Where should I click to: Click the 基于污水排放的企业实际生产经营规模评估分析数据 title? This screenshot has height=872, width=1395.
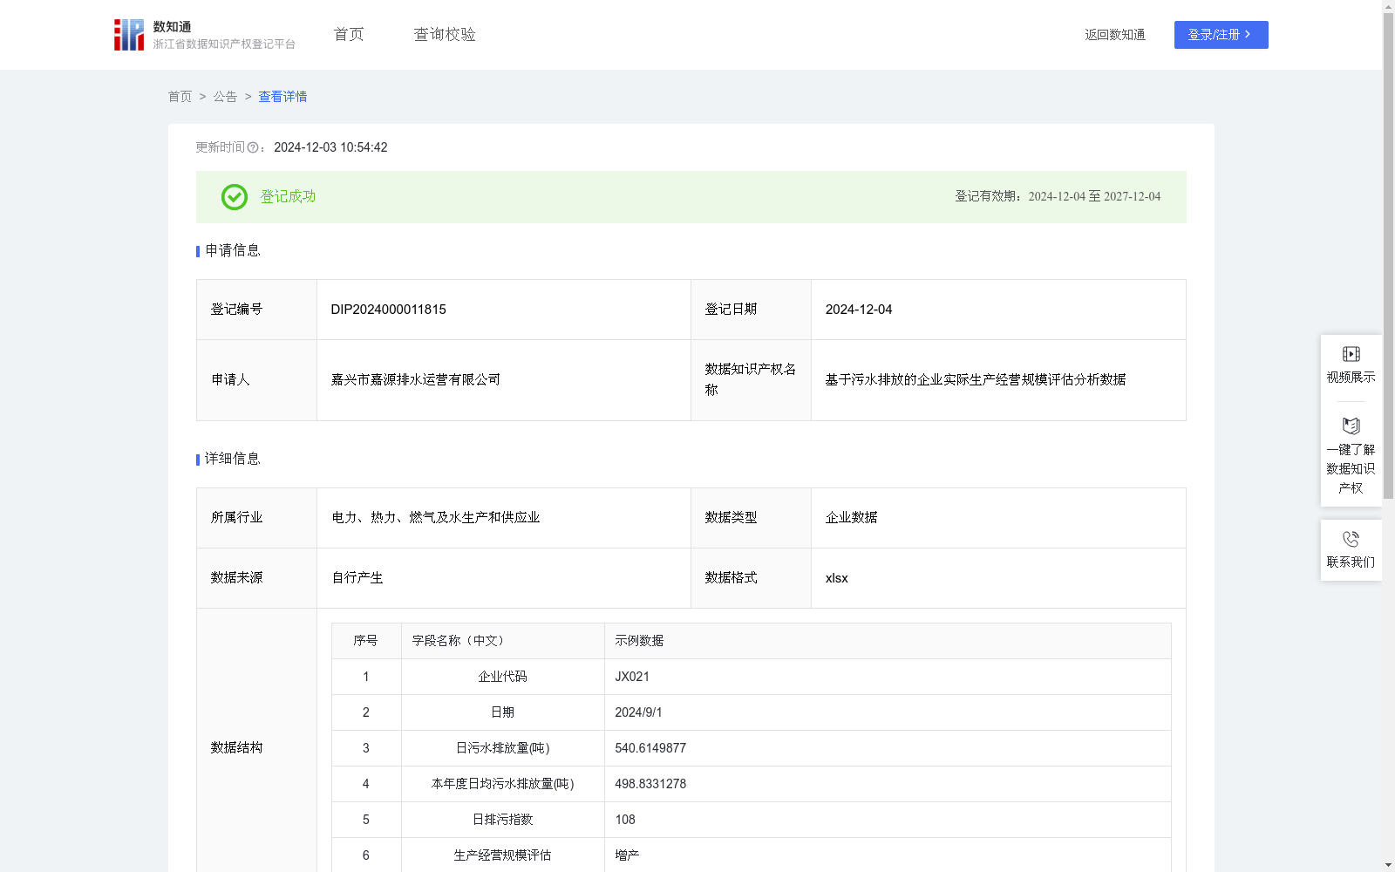(976, 379)
